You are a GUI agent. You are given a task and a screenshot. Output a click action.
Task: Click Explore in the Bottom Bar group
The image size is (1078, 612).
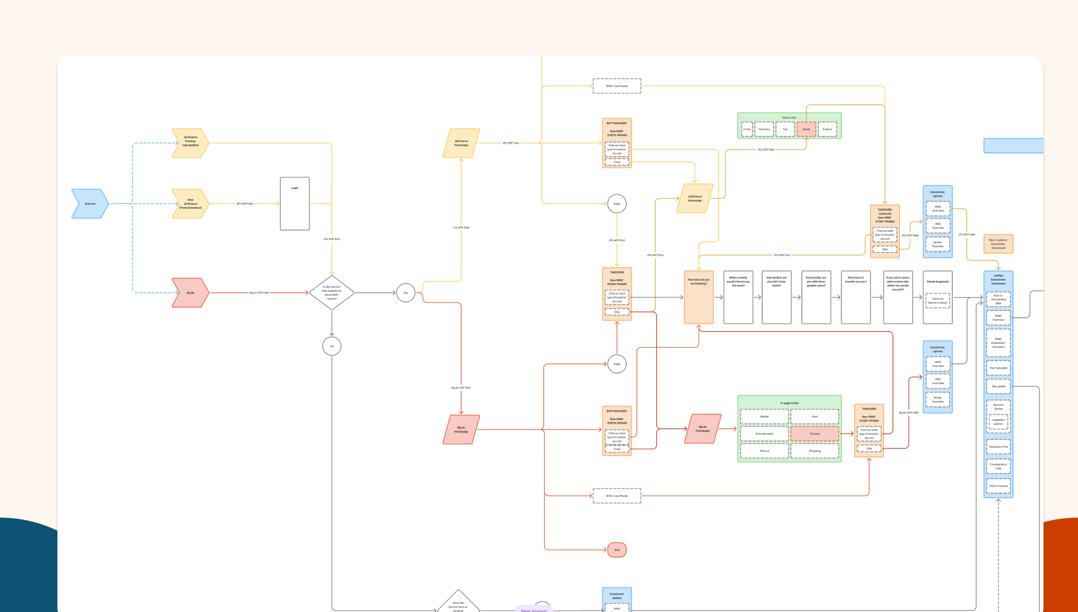(828, 129)
